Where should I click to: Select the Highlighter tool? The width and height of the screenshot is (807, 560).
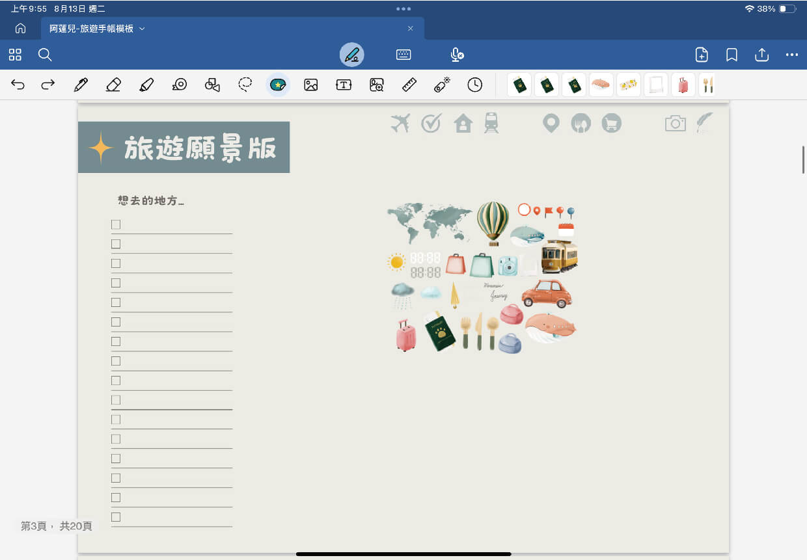[146, 85]
